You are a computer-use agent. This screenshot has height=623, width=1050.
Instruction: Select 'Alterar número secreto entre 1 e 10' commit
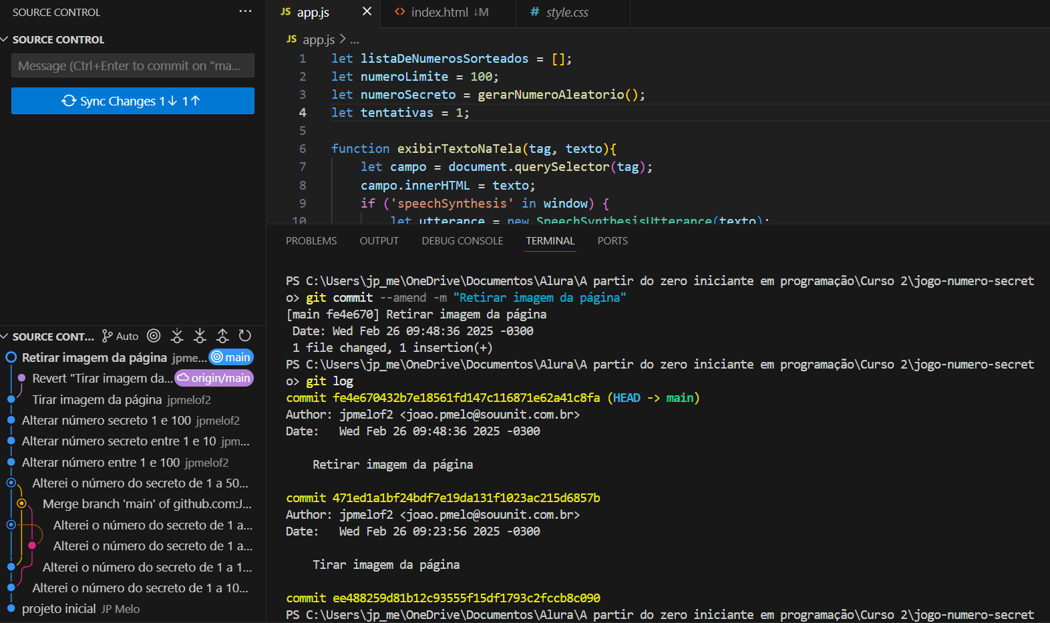(x=133, y=441)
